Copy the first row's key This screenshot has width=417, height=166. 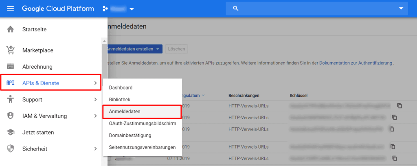tap(399, 106)
